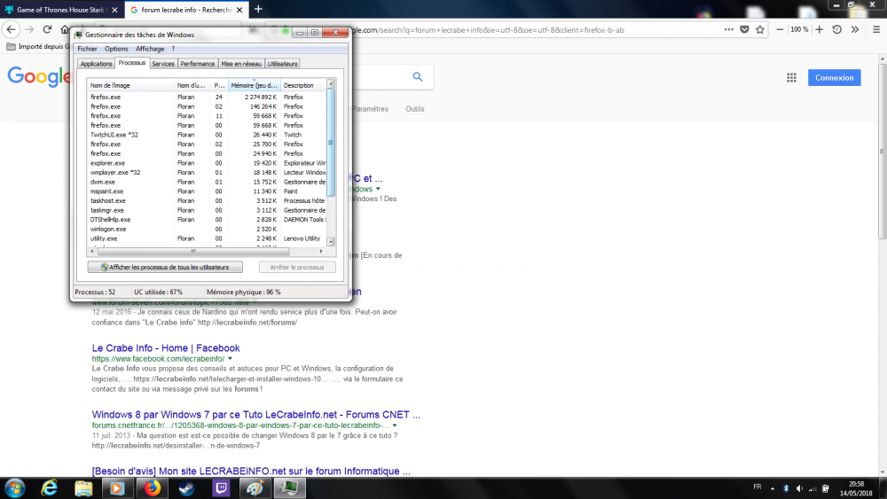This screenshot has height=499, width=887.
Task: Open the Options menu in Task Manager
Action: coord(116,49)
